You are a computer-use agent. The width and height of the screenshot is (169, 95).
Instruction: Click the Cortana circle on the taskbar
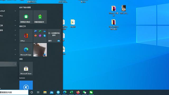click(32, 92)
